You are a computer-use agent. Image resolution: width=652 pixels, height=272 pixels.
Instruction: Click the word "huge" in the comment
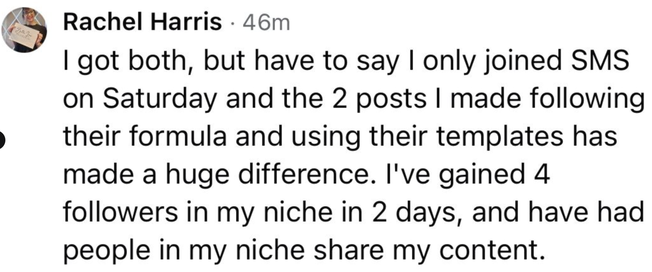[197, 176]
